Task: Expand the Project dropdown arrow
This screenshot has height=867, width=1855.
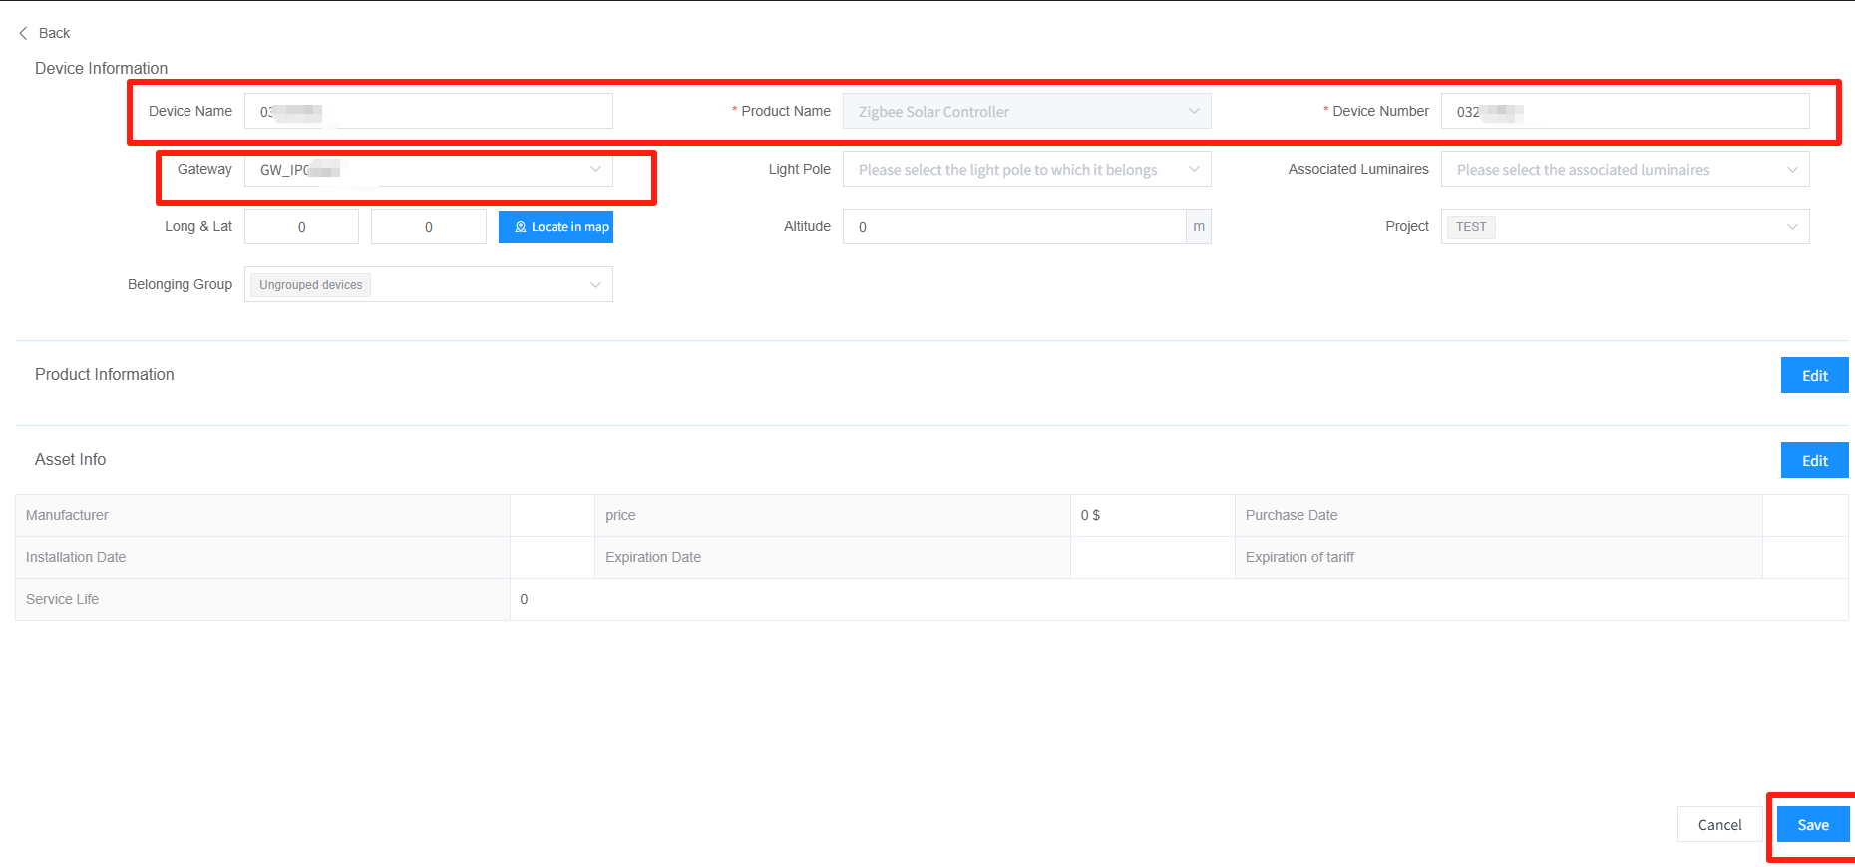Action: pos(1791,227)
